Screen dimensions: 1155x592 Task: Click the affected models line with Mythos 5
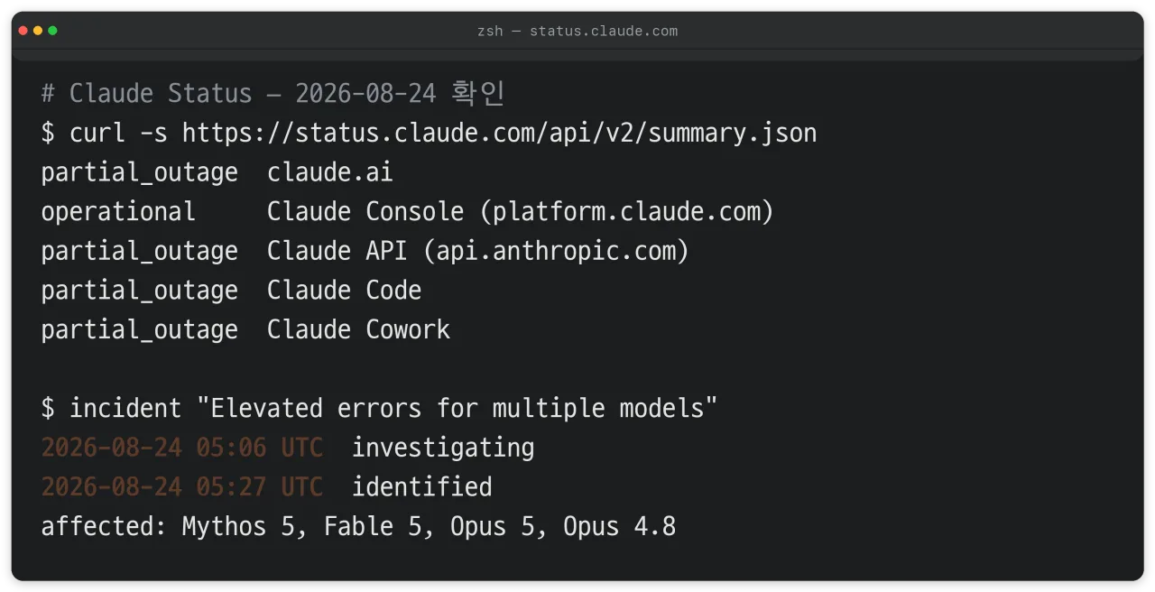(358, 526)
